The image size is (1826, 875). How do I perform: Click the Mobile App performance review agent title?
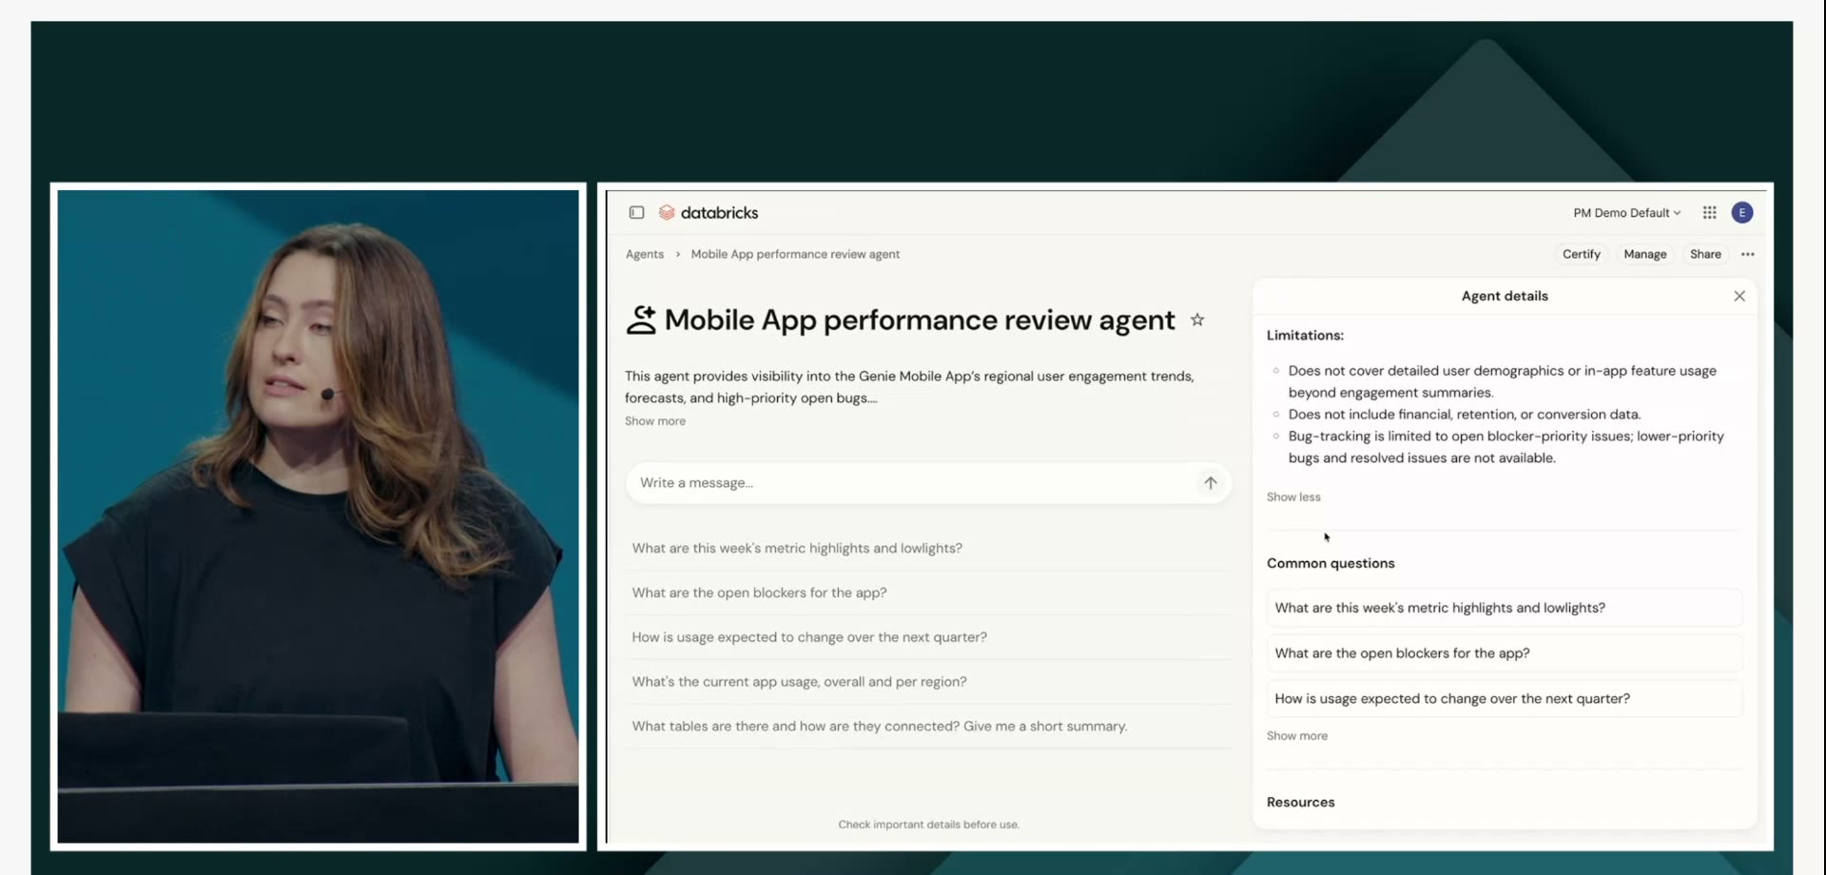(x=920, y=321)
